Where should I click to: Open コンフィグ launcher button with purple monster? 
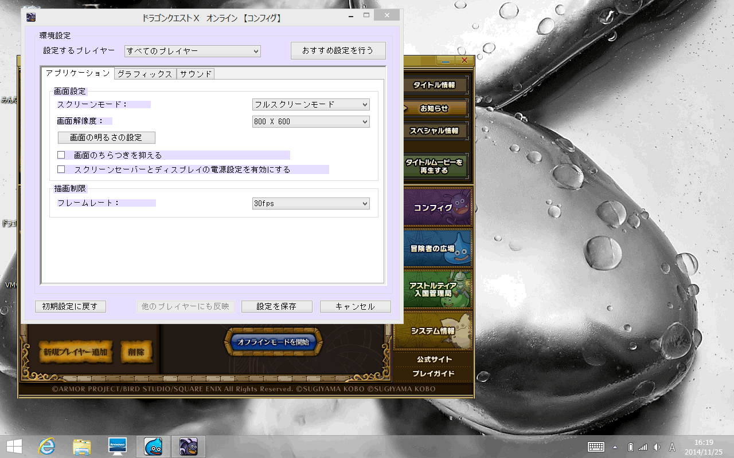tap(434, 207)
